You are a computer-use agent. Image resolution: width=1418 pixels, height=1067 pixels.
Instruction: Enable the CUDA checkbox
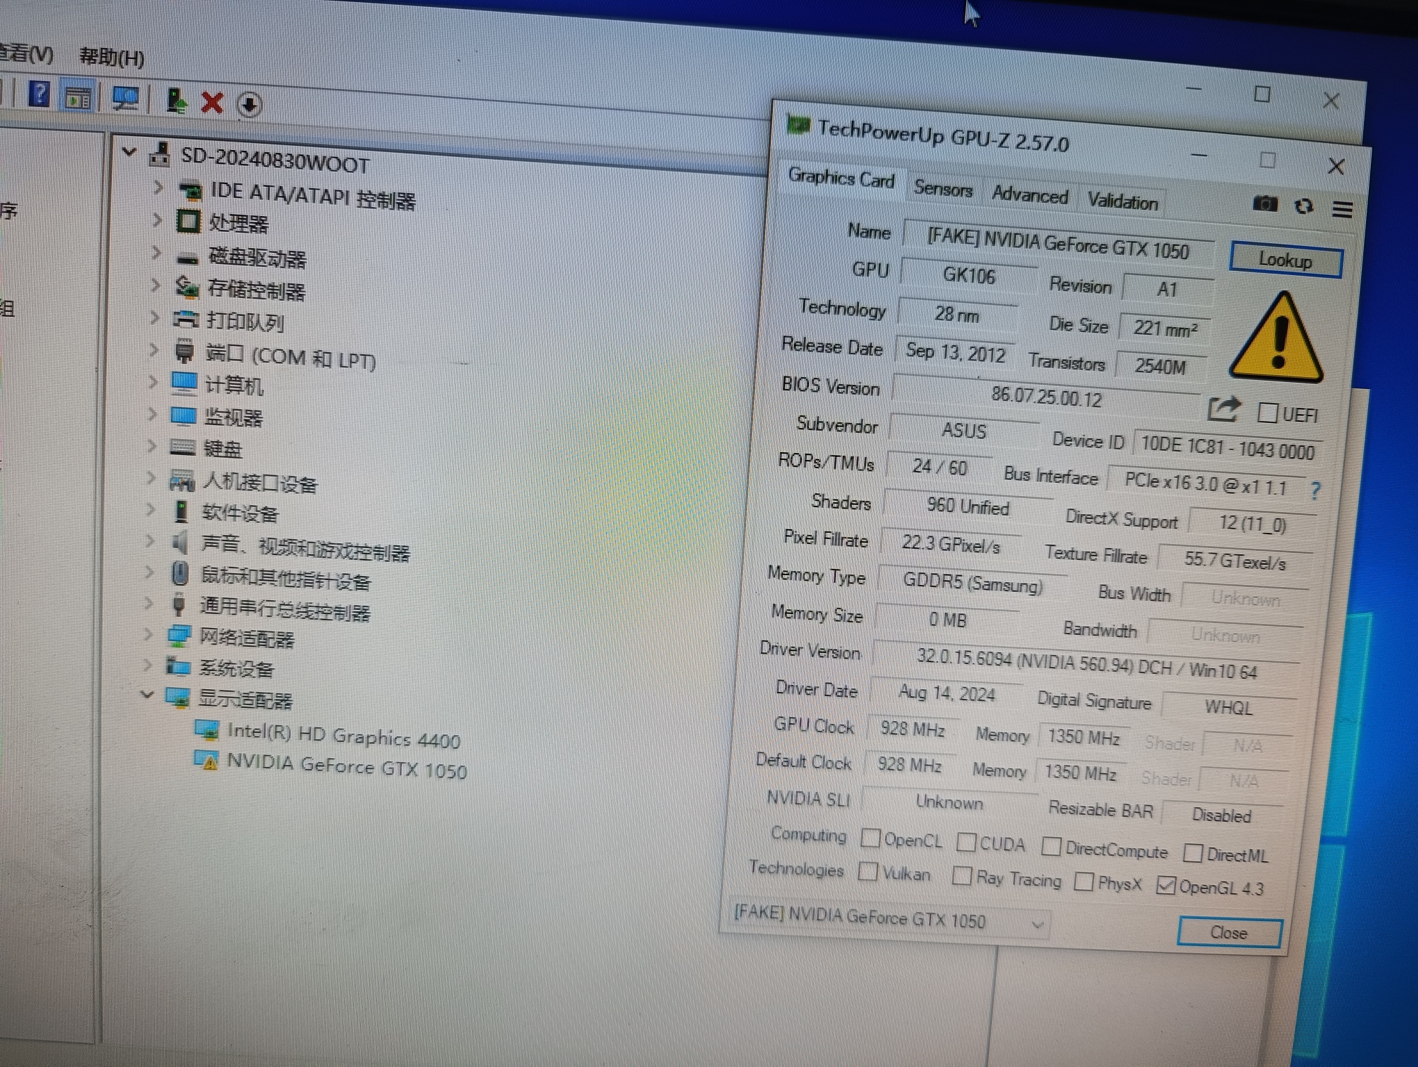tap(965, 842)
